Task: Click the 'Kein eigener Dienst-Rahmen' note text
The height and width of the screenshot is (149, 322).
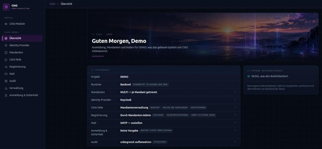Action: 281,88
